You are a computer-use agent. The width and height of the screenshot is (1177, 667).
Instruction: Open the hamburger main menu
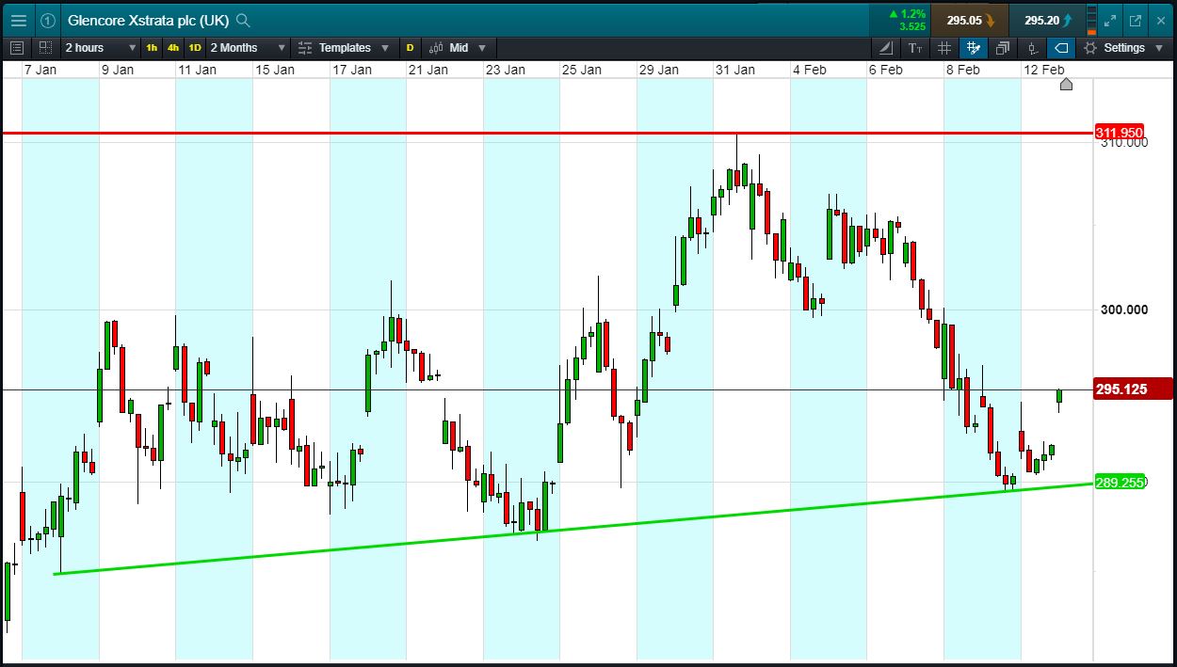[19, 20]
